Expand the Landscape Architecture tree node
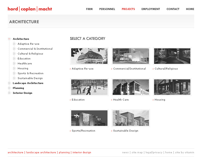The height and width of the screenshot is (168, 202). click(9, 83)
